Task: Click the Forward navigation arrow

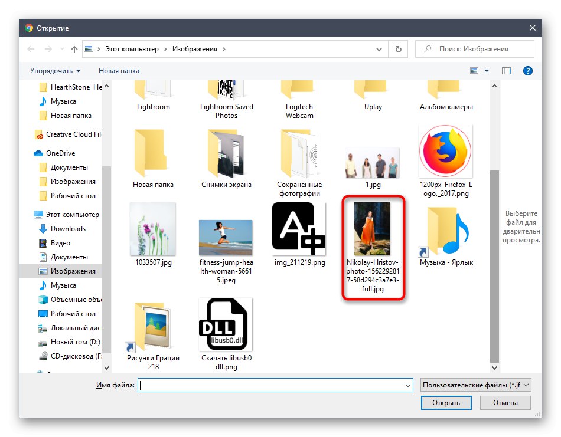Action: coord(48,49)
